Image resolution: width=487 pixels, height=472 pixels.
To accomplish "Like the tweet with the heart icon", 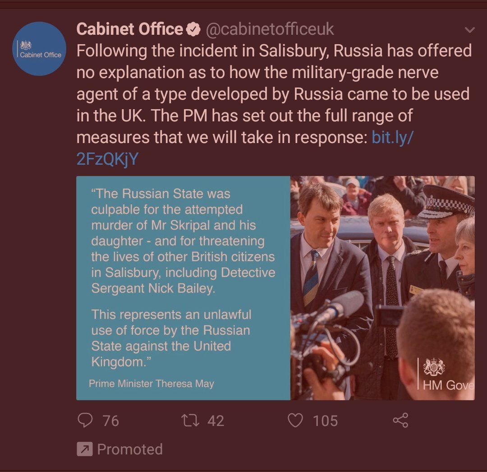I will click(295, 421).
